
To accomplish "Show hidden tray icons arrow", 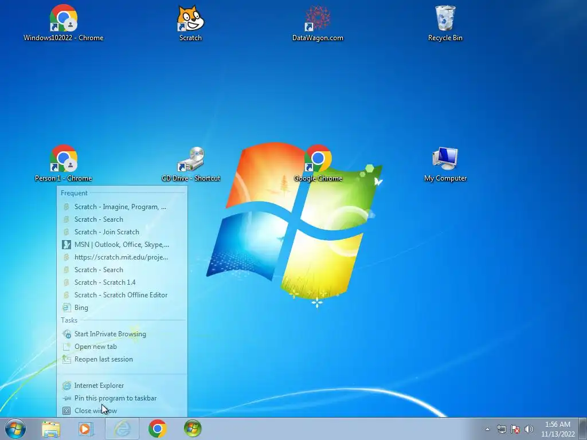I will pos(487,429).
